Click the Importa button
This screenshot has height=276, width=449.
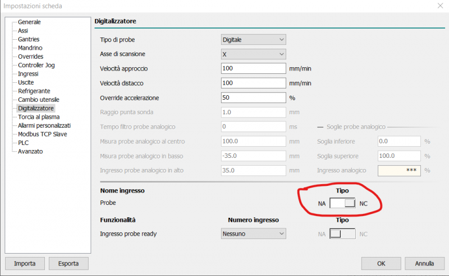coord(25,263)
